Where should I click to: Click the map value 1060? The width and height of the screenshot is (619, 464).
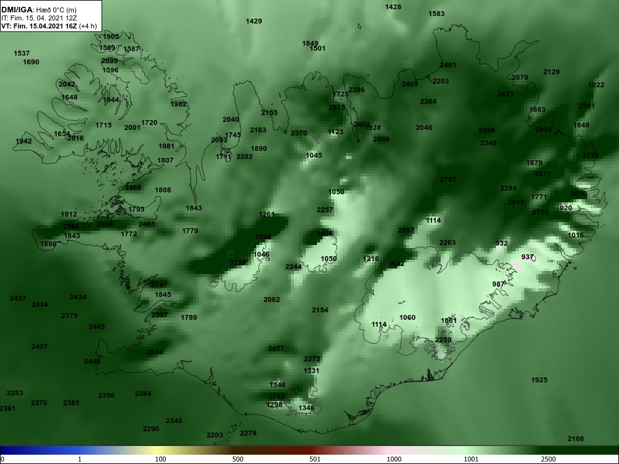(407, 317)
